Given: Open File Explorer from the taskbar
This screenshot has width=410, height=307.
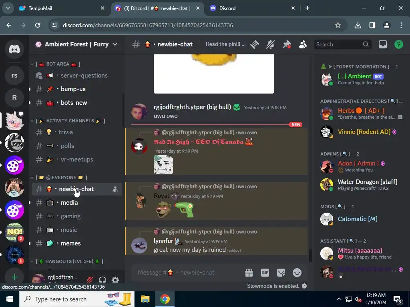Looking at the screenshot, I should point(145,299).
